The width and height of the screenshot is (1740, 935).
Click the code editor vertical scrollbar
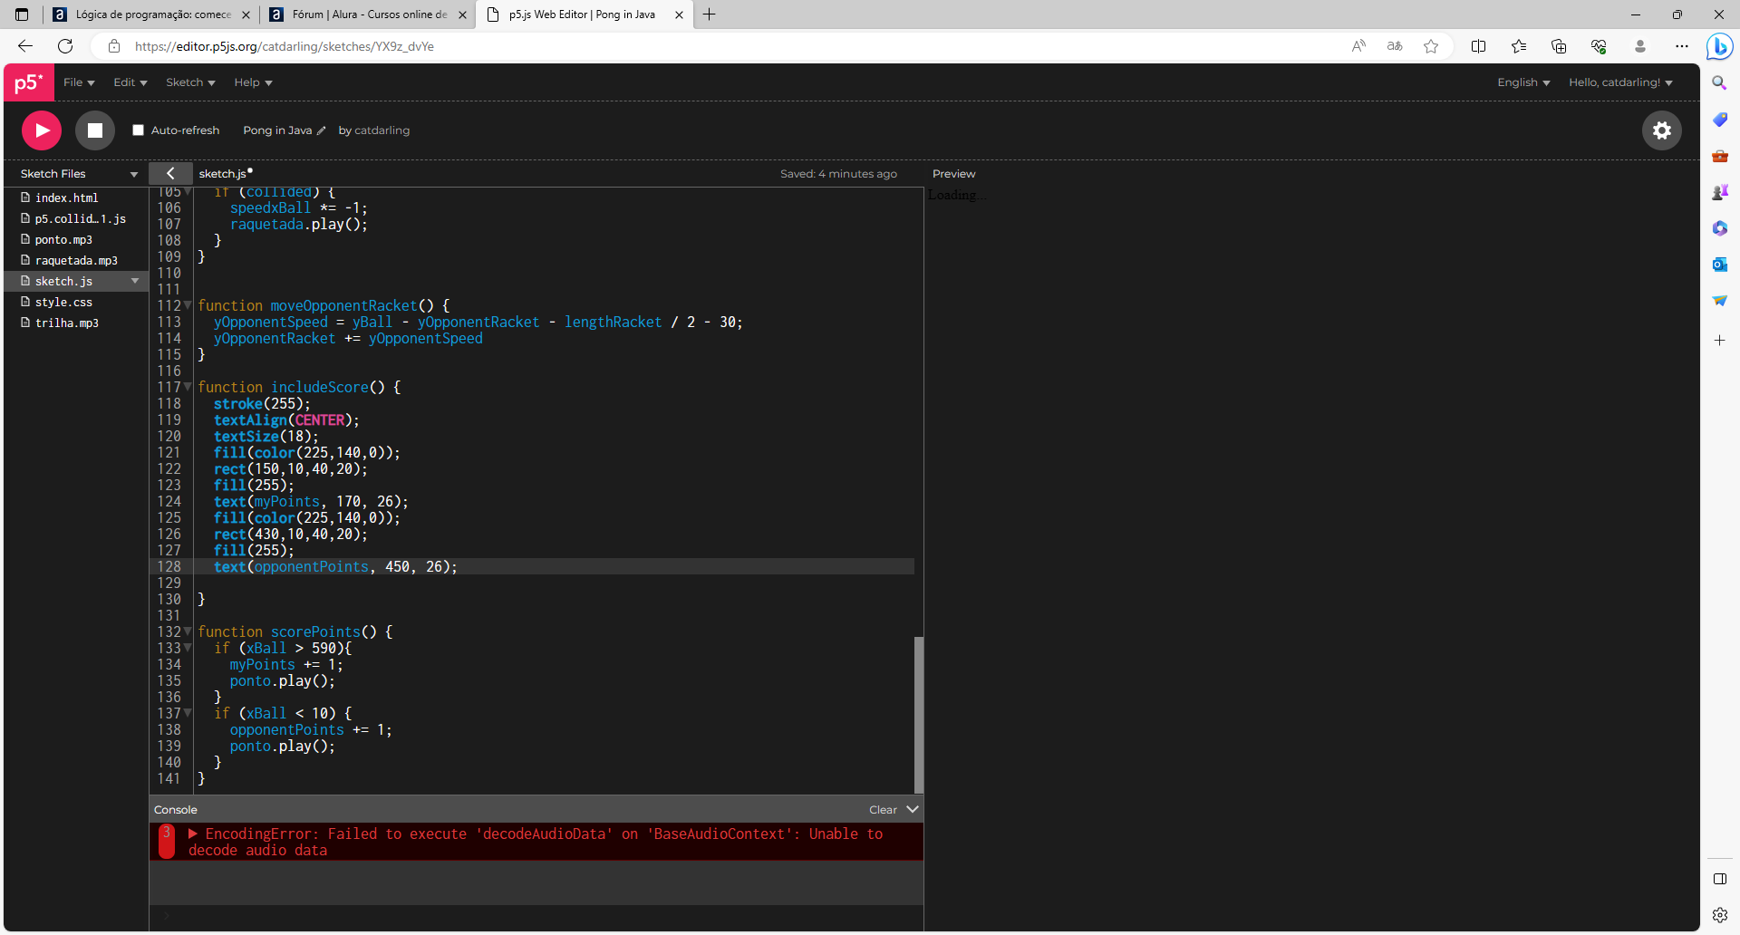[919, 715]
